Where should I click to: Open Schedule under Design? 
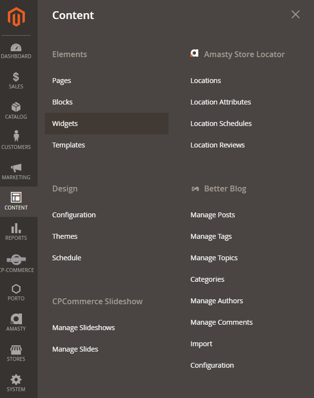point(67,258)
